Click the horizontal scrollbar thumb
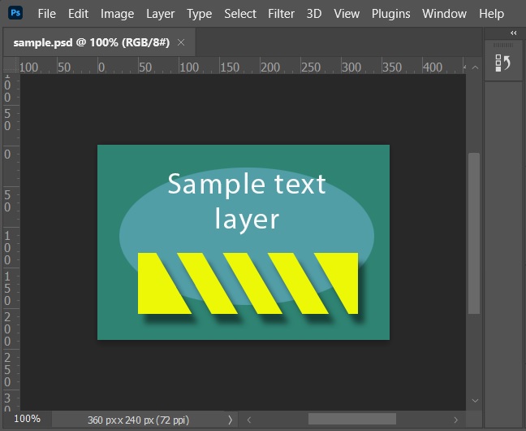526x431 pixels. [x=351, y=419]
